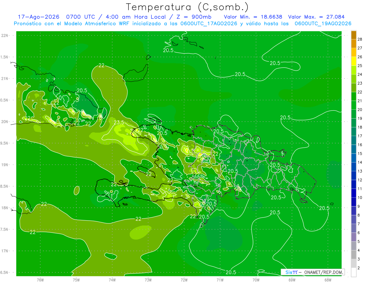Click the white swatch below 2
Viewport: 368px width, 284px height.
pos(354,272)
